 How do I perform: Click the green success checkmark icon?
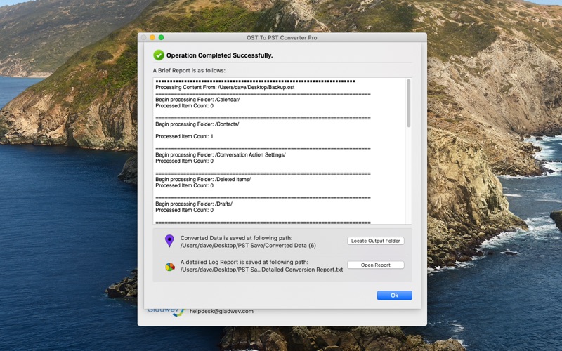point(159,55)
